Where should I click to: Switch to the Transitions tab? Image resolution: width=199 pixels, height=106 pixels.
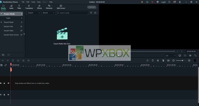[x=29, y=7]
